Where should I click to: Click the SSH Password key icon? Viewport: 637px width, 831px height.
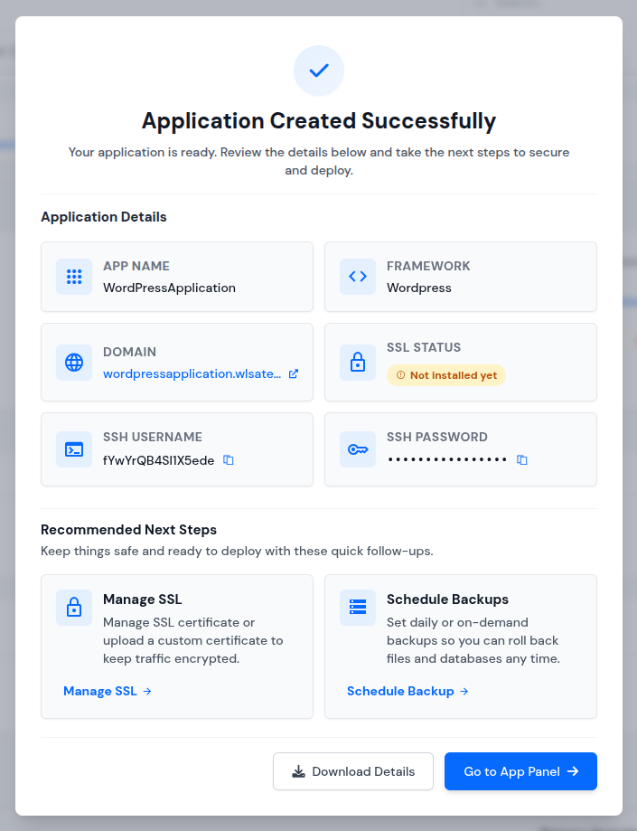coord(357,449)
